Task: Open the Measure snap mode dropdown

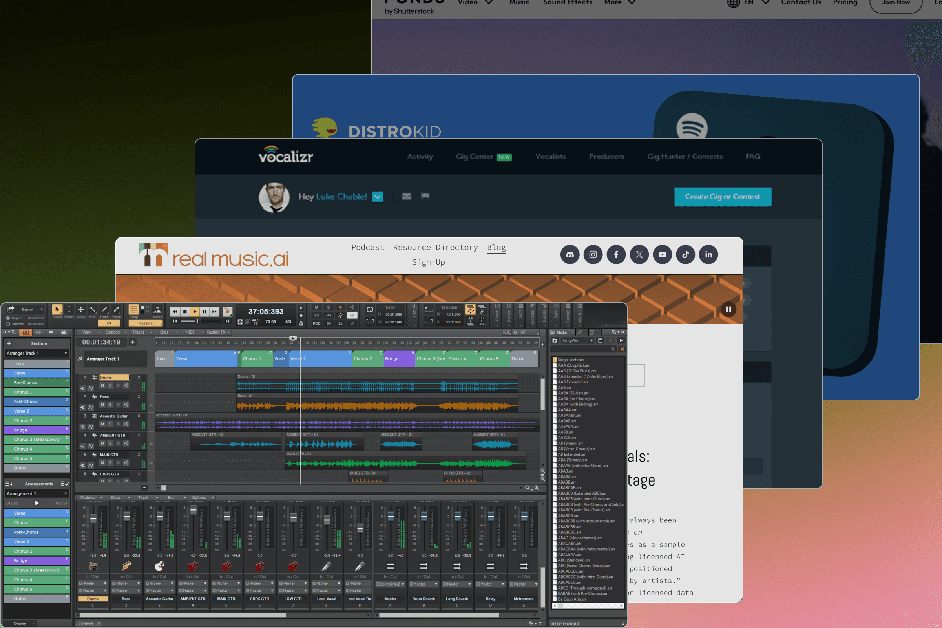Action: pos(145,323)
